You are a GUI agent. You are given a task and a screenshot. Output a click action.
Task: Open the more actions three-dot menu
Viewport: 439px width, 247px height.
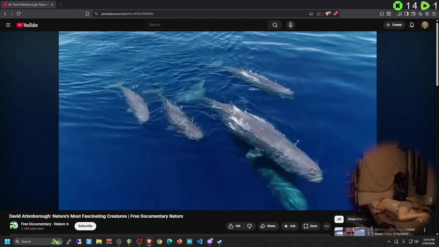pos(327,226)
